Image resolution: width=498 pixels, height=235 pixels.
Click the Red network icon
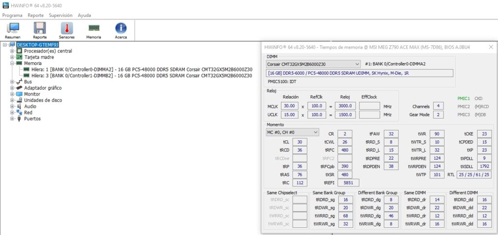[x=19, y=113]
